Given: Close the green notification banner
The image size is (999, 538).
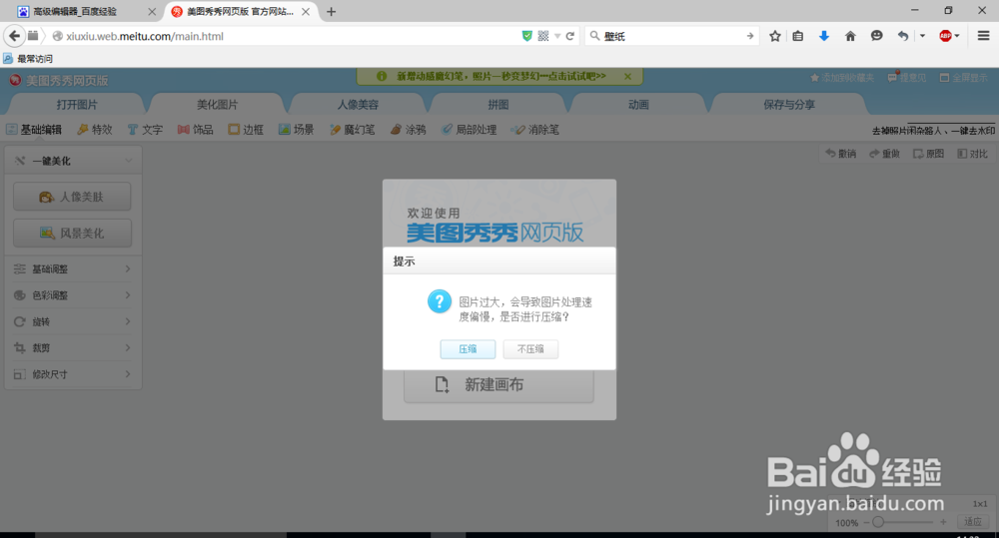Looking at the screenshot, I should [627, 77].
